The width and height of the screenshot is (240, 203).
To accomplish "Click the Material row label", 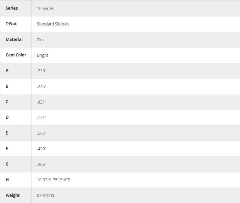I will tap(14, 40).
